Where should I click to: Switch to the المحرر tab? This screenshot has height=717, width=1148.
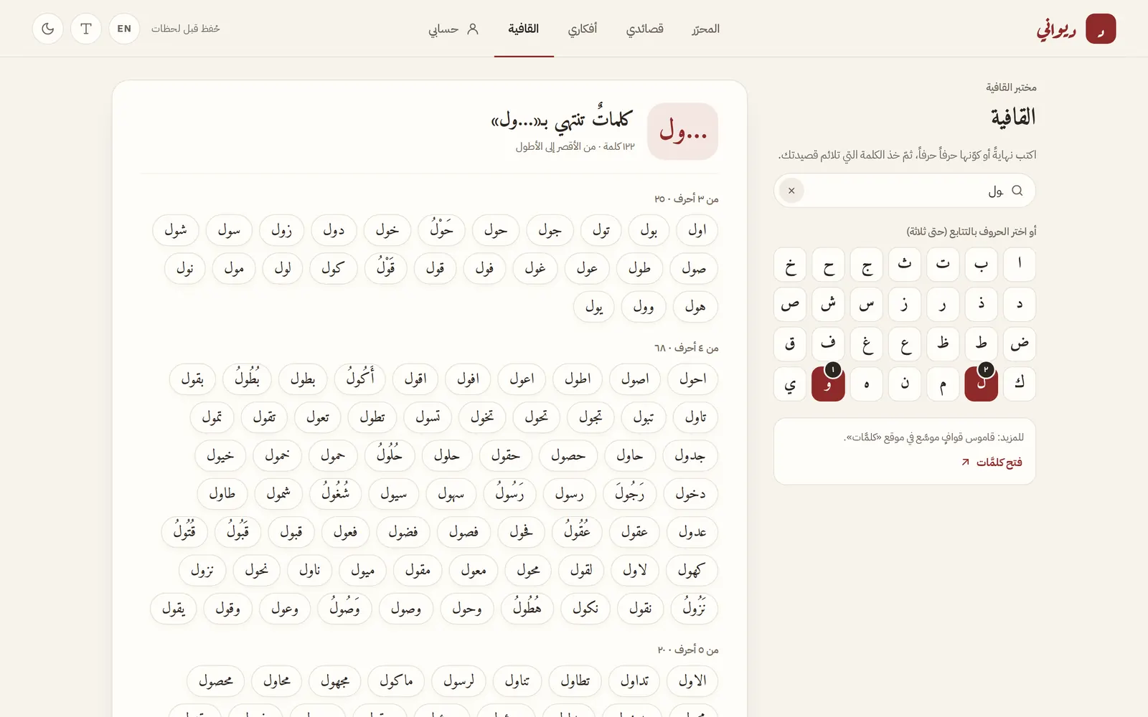tap(706, 29)
